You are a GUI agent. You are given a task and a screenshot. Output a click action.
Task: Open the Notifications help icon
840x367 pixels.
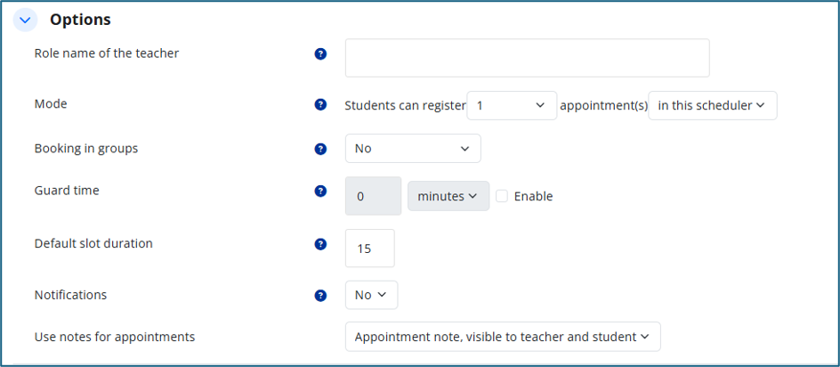pyautogui.click(x=320, y=296)
